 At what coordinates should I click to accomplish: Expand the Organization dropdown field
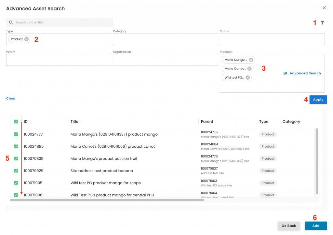165,60
